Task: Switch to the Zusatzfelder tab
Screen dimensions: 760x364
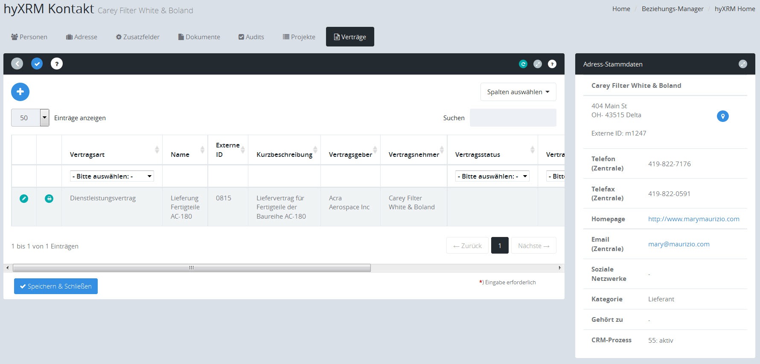Action: tap(137, 37)
